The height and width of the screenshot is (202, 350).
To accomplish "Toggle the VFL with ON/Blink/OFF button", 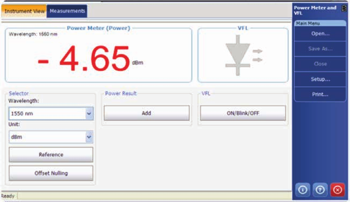I will click(x=243, y=113).
